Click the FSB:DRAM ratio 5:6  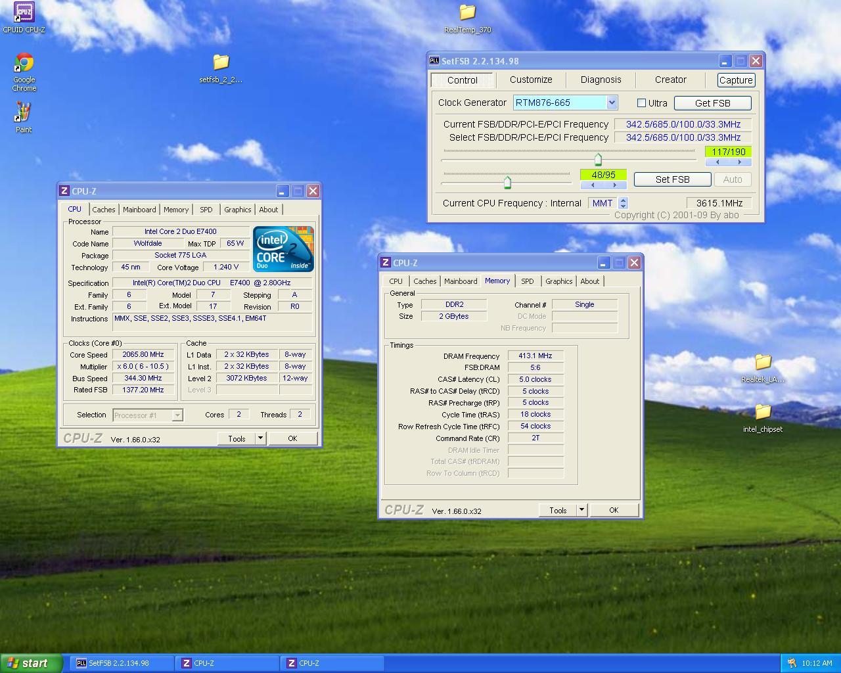click(x=535, y=367)
